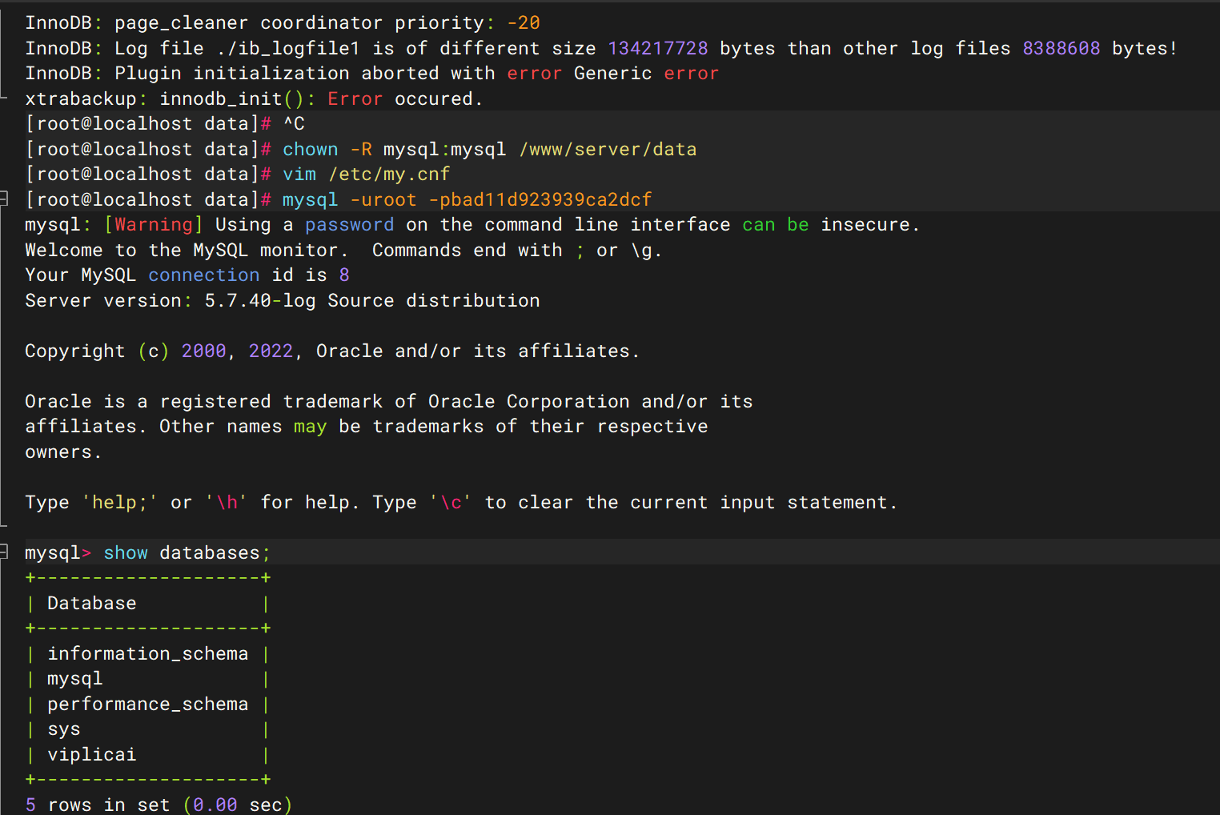Click the '5 rows in set' result text
Viewport: 1220px width, 815px height.
[98, 805]
